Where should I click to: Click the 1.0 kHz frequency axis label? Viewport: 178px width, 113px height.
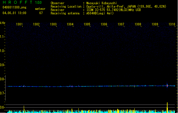click(x=2, y=51)
